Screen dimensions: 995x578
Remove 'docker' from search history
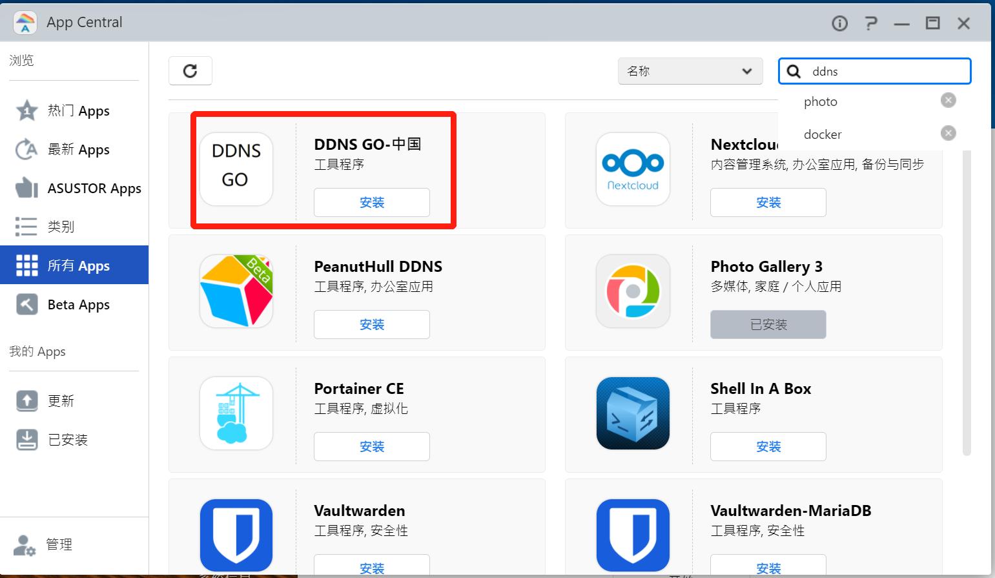tap(948, 133)
